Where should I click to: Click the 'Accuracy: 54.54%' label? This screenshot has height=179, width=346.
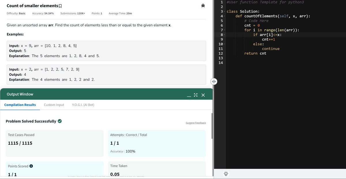tap(43, 14)
